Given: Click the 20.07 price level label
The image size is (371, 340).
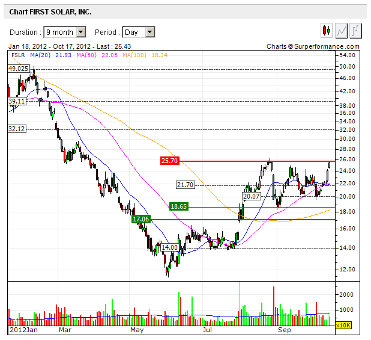Looking at the screenshot, I should (x=252, y=196).
